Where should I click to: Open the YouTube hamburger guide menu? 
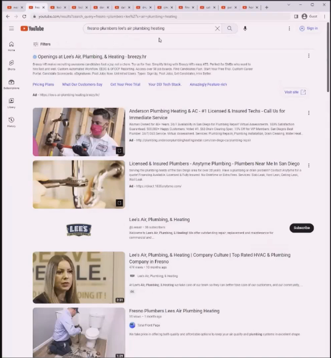(11, 28)
